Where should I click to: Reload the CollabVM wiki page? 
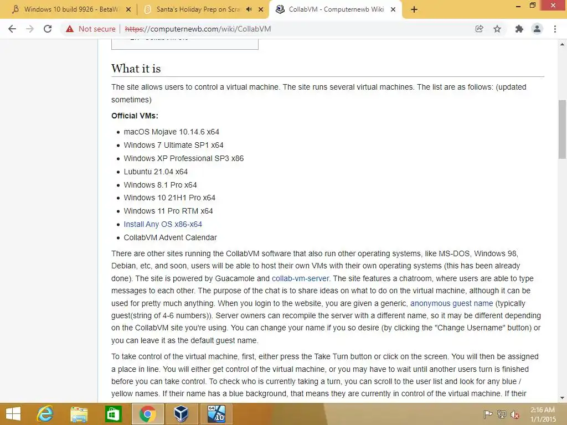coord(48,29)
